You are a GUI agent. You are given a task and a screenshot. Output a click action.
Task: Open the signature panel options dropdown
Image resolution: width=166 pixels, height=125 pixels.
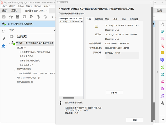[x=12, y=36]
